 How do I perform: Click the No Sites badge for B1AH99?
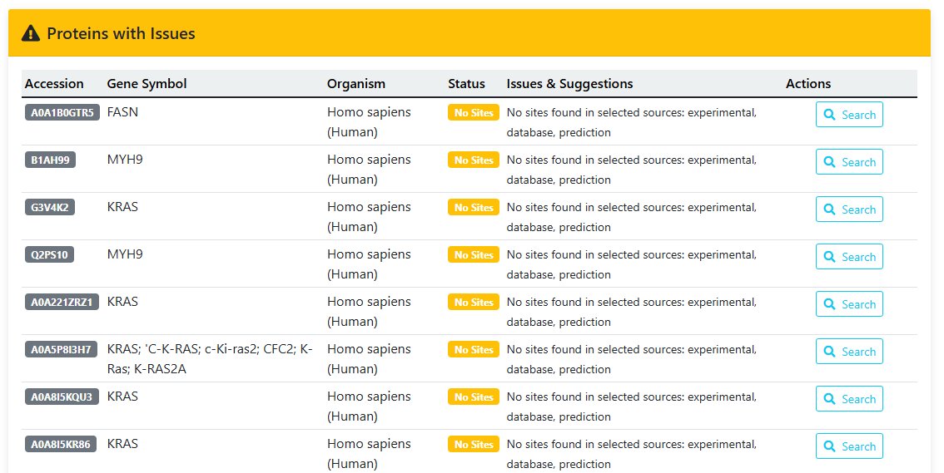473,160
